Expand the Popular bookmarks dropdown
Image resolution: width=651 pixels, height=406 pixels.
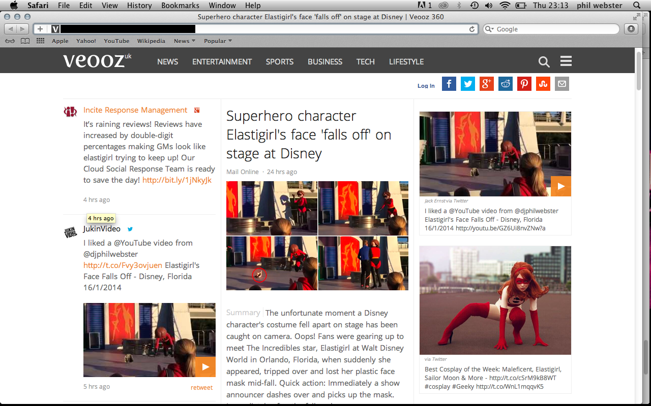pyautogui.click(x=218, y=41)
